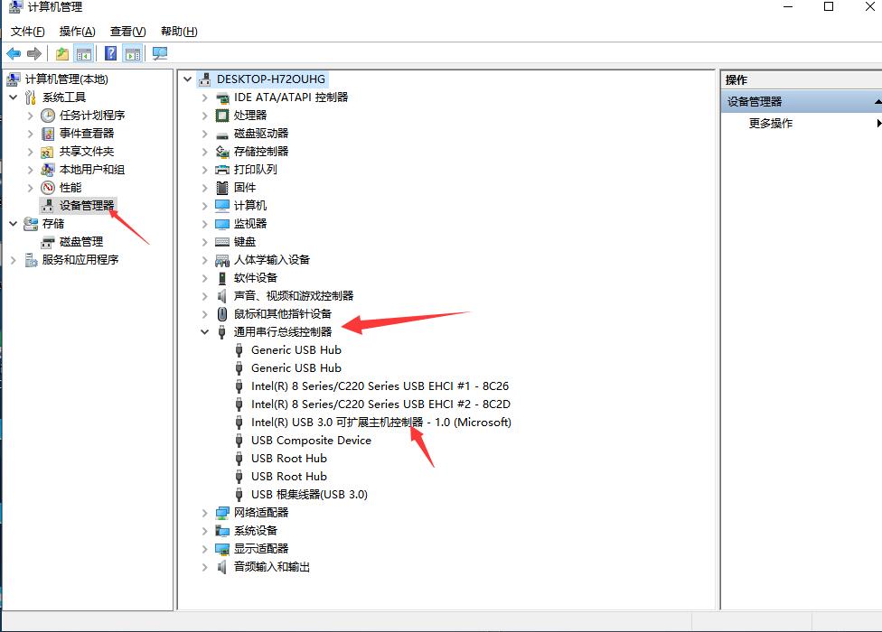Expand the 人体学输入设备 node
The width and height of the screenshot is (882, 632).
click(x=205, y=260)
